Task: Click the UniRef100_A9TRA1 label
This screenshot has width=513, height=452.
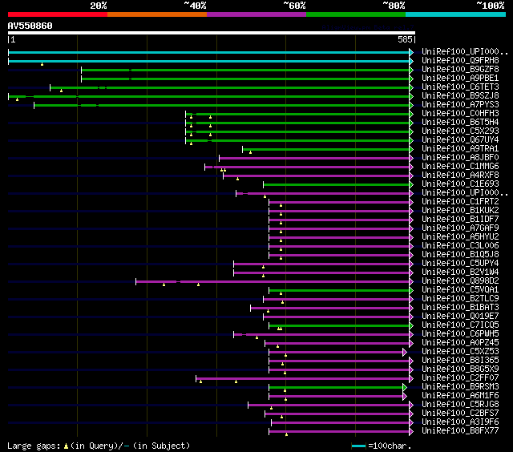Action: point(460,149)
